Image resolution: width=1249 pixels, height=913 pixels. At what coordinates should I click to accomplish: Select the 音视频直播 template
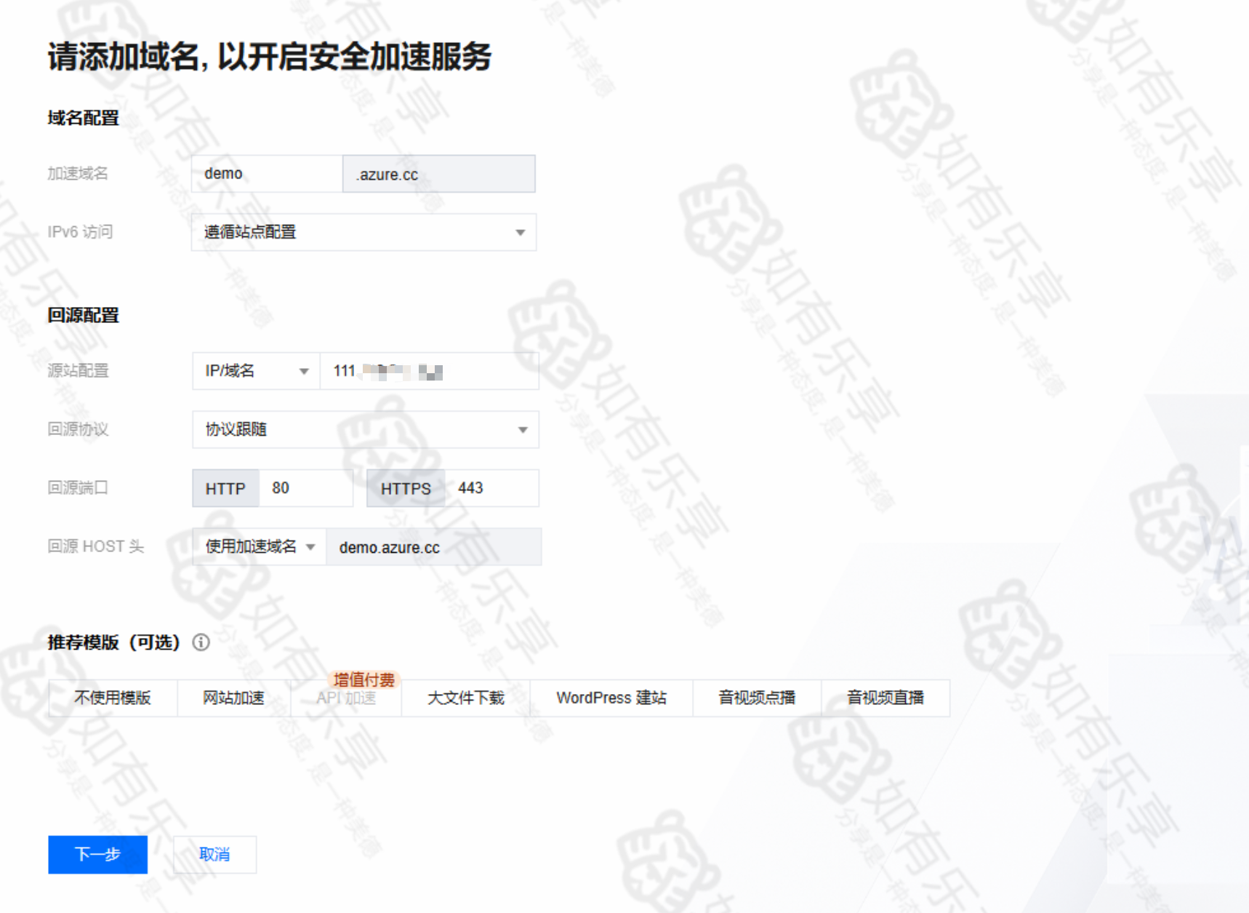coord(885,698)
